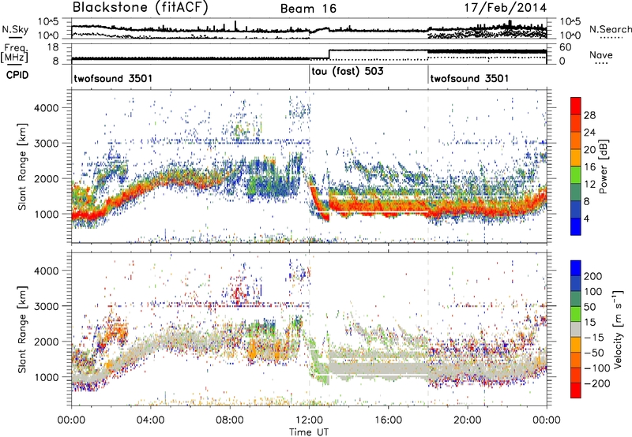
Task: Click the date 17/Feb/2014
Action: click(x=506, y=8)
